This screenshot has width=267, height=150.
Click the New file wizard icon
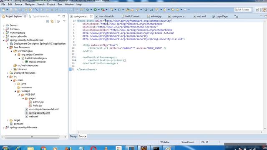coord(3,10)
